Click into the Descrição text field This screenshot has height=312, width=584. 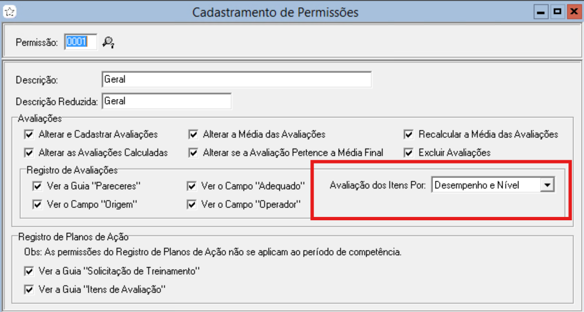236,80
